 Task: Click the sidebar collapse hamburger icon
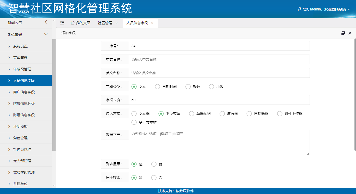point(62,23)
